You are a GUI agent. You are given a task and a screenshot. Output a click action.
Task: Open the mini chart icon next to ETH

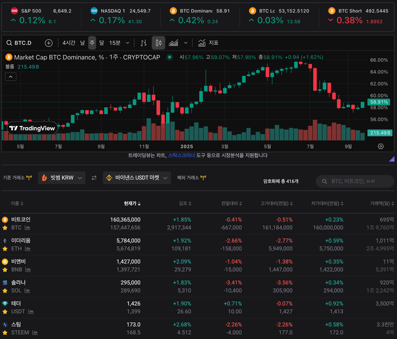click(27, 249)
